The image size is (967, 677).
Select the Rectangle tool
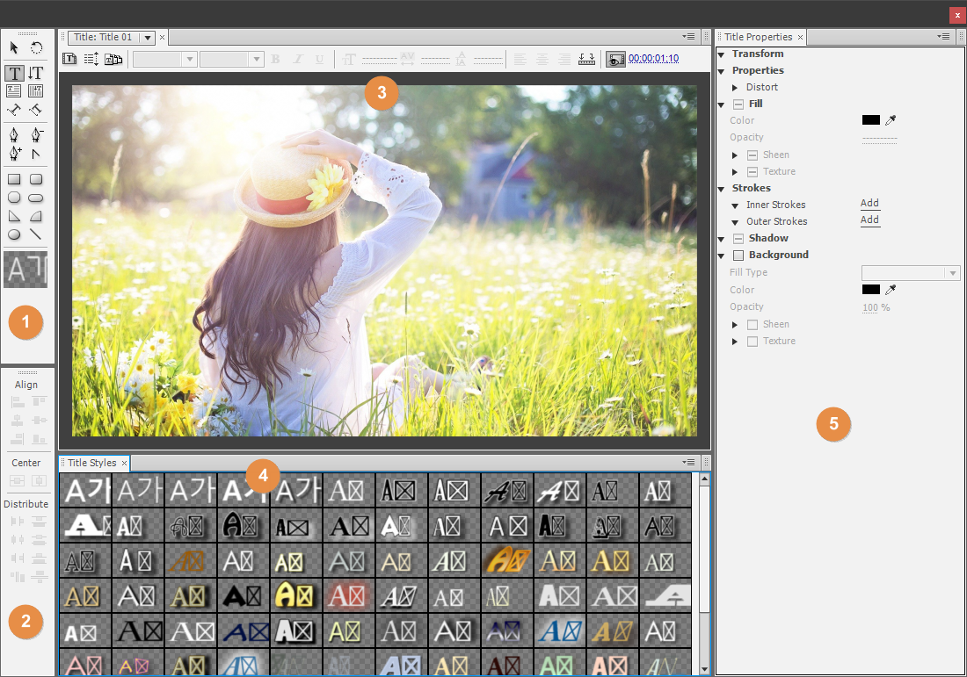(x=14, y=179)
